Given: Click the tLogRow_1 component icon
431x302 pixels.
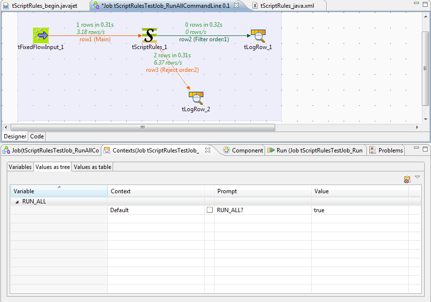Looking at the screenshot, I should tap(258, 35).
